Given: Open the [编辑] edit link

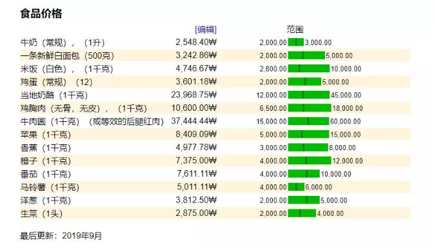Looking at the screenshot, I should pyautogui.click(x=206, y=29).
